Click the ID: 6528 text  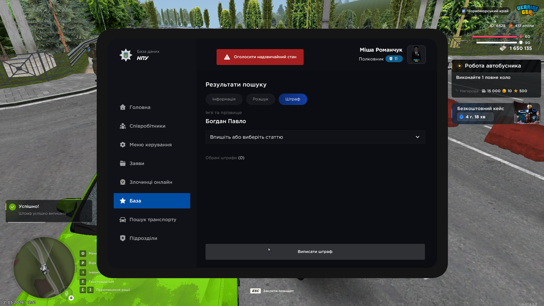tap(498, 26)
